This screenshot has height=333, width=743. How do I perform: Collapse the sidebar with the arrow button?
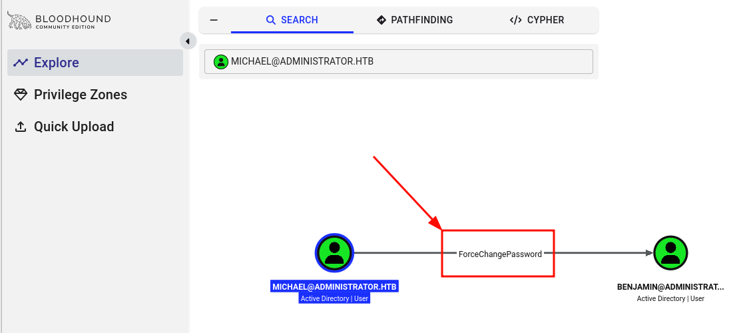[188, 41]
